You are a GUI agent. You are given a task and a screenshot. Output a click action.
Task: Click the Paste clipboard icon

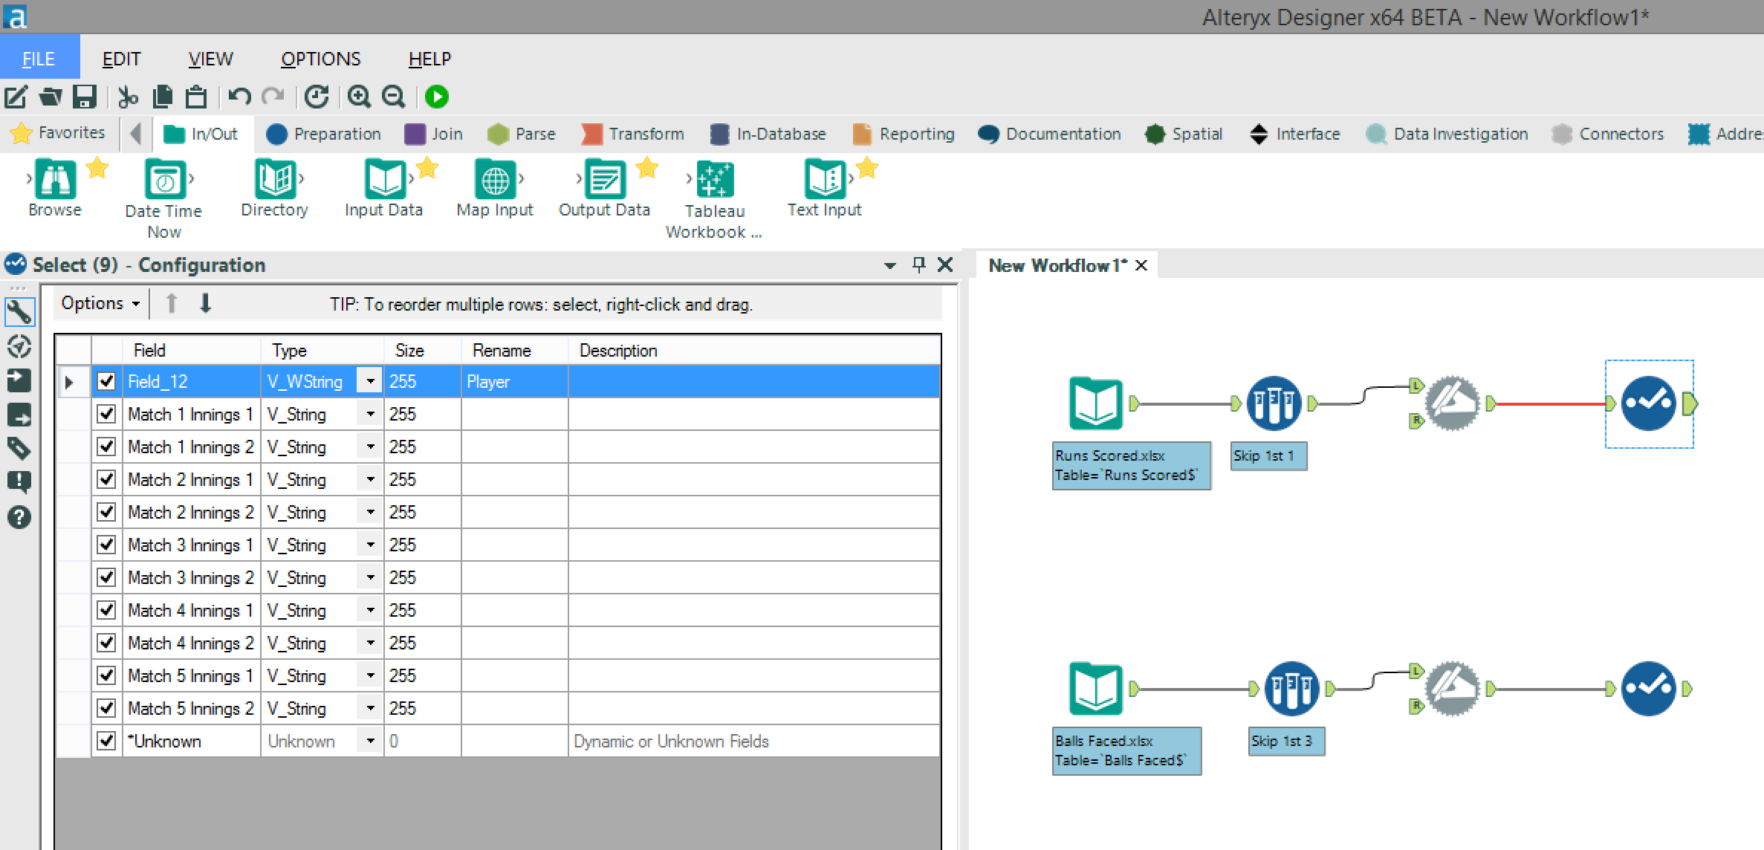point(196,97)
